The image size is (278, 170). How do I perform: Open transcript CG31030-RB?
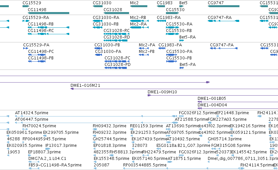point(106,24)
